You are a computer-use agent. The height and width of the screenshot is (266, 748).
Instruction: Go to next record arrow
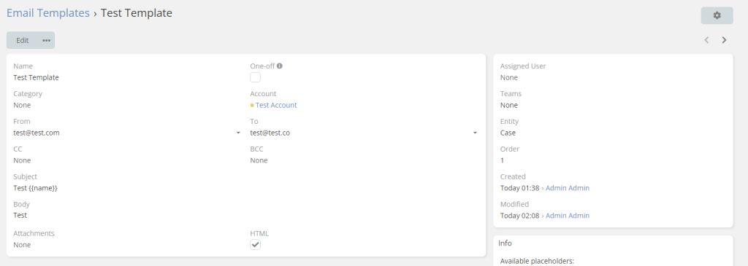[x=724, y=40]
